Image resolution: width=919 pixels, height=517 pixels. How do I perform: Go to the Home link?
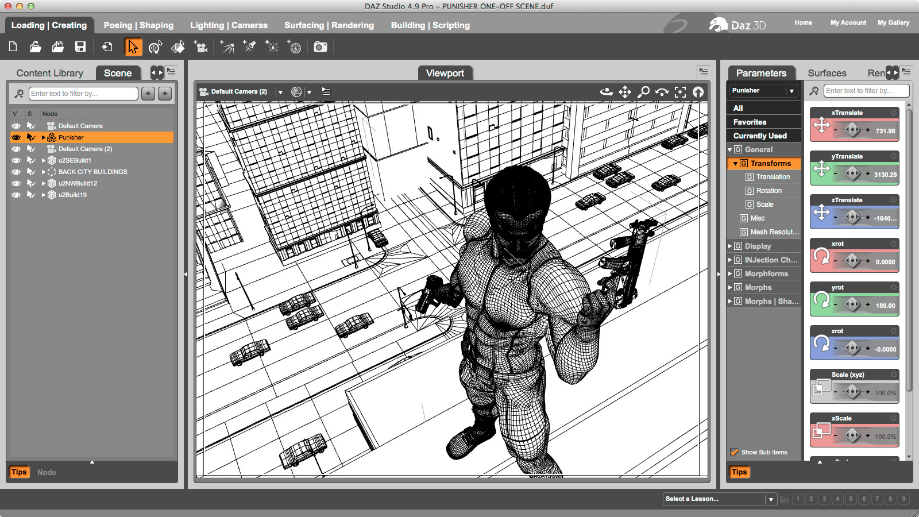803,22
